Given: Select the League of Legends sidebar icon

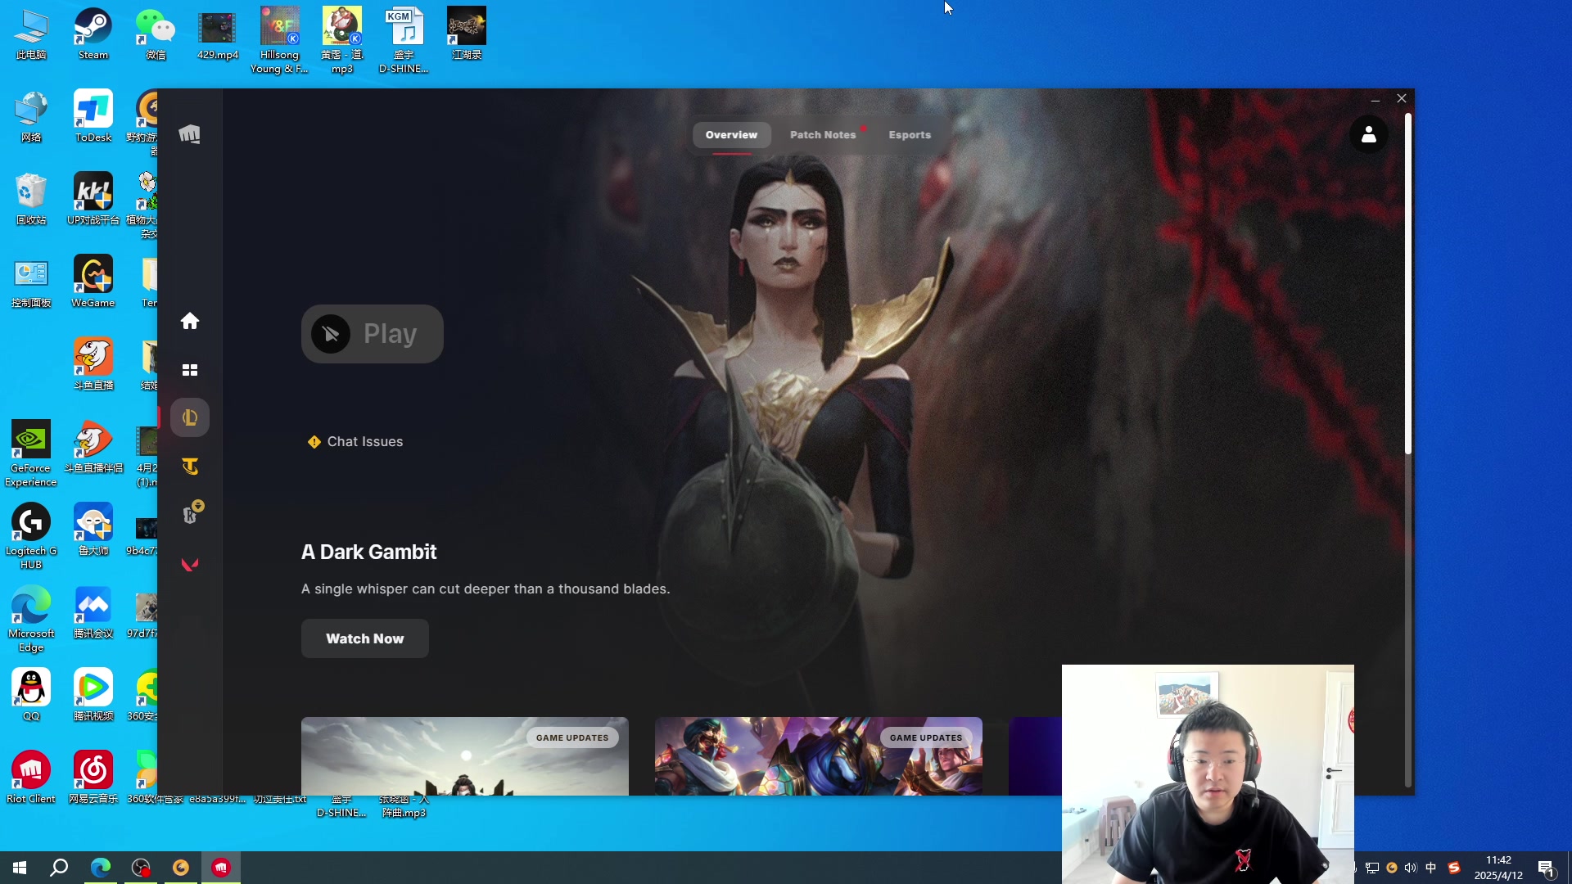Looking at the screenshot, I should tap(190, 417).
